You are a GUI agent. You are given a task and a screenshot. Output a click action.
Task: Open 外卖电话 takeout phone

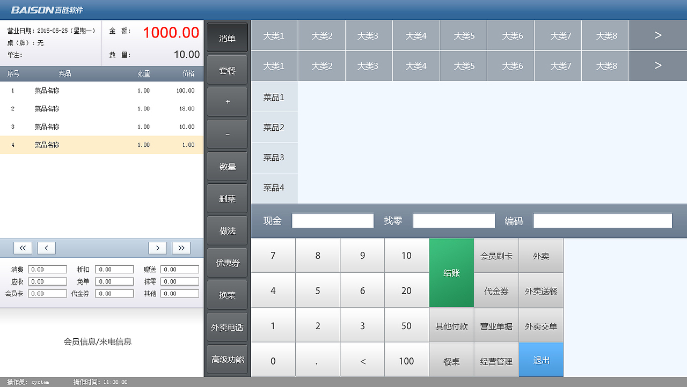pyautogui.click(x=228, y=327)
